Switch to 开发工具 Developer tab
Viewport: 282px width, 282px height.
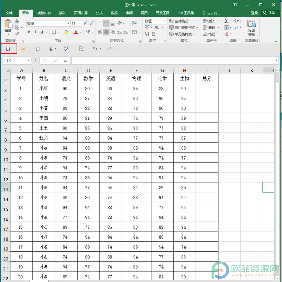pos(163,13)
